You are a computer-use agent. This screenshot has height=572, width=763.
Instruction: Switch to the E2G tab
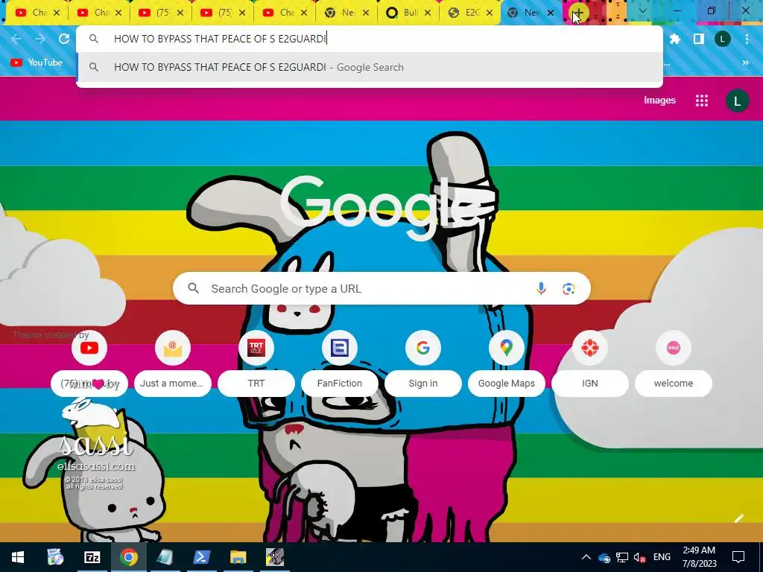(469, 13)
